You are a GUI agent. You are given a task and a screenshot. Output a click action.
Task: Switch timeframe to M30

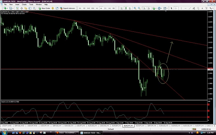point(93,8)
